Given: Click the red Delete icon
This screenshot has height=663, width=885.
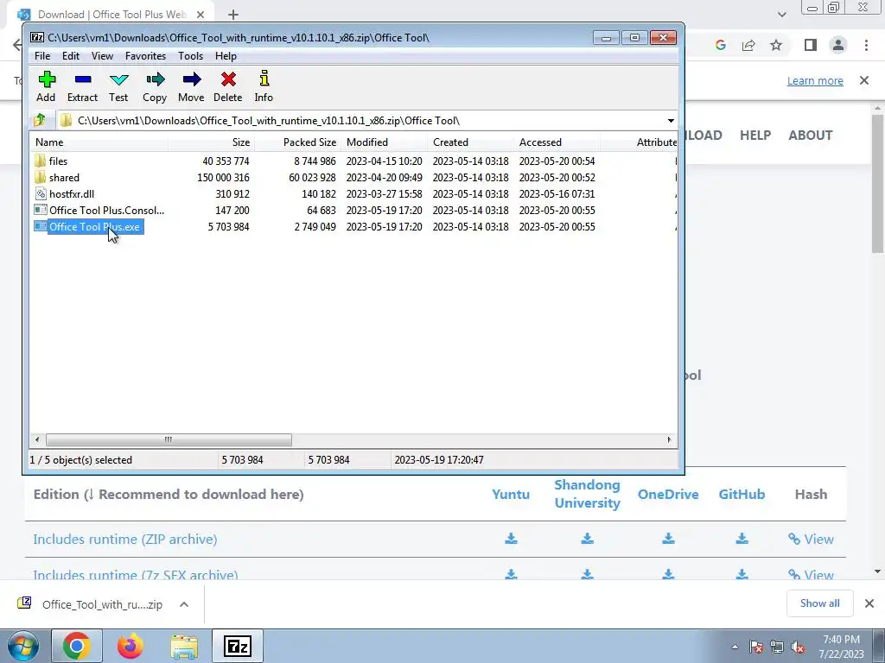Looking at the screenshot, I should 228,79.
